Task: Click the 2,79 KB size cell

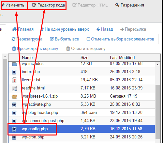Action: [x=88, y=129]
